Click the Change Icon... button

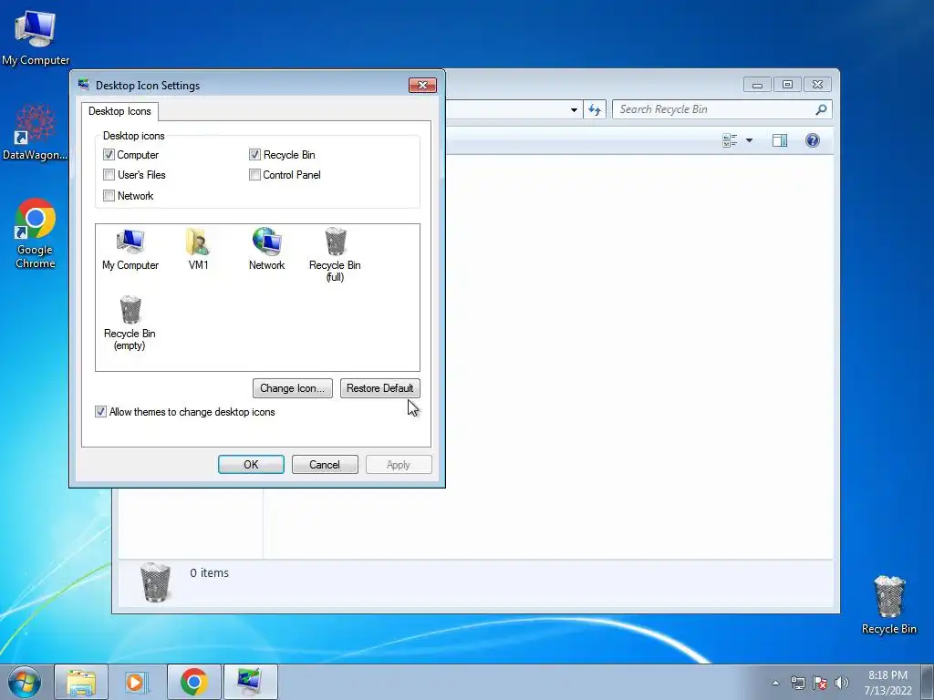point(293,388)
